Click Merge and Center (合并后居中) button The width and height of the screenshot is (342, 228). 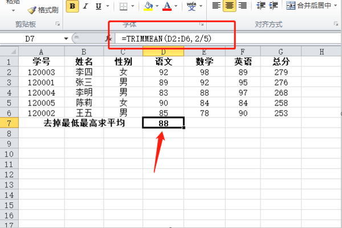click(x=308, y=6)
